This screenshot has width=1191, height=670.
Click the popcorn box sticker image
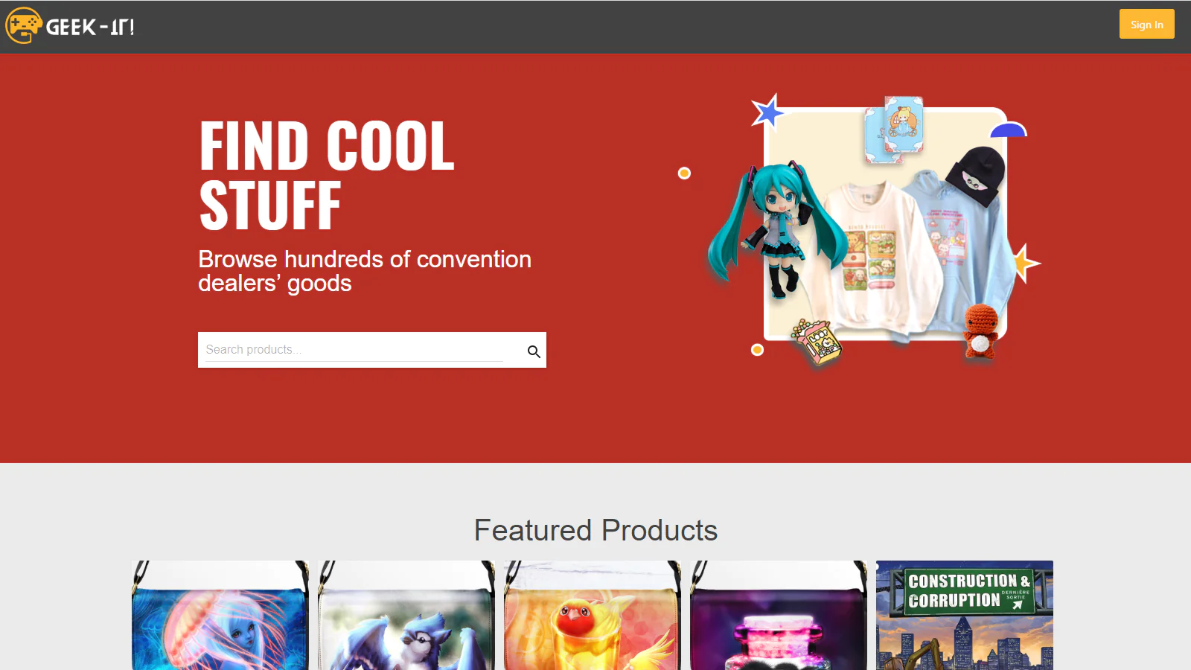pyautogui.click(x=817, y=342)
